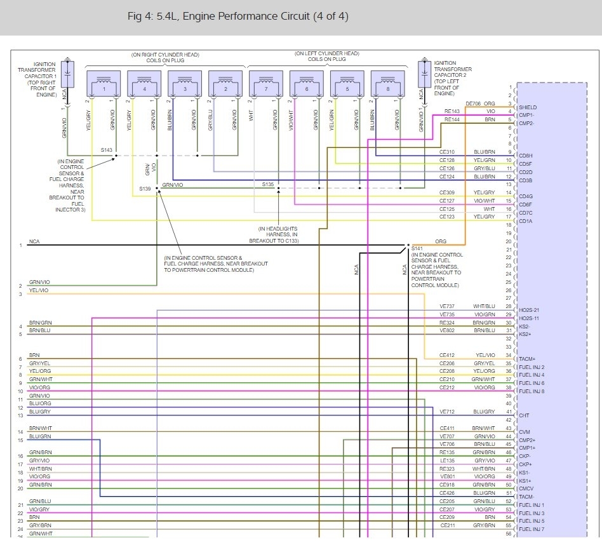602x545 pixels.
Task: Click coil on plug number 5 symbol
Action: pos(347,83)
